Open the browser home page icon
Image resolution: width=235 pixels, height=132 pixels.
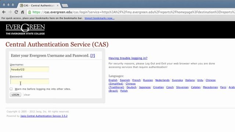click(x=22, y=12)
